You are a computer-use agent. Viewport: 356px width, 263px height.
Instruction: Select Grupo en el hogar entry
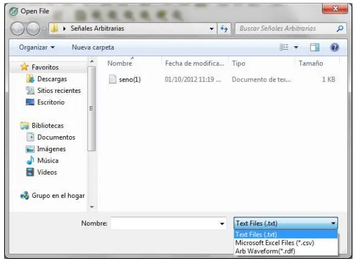click(58, 196)
